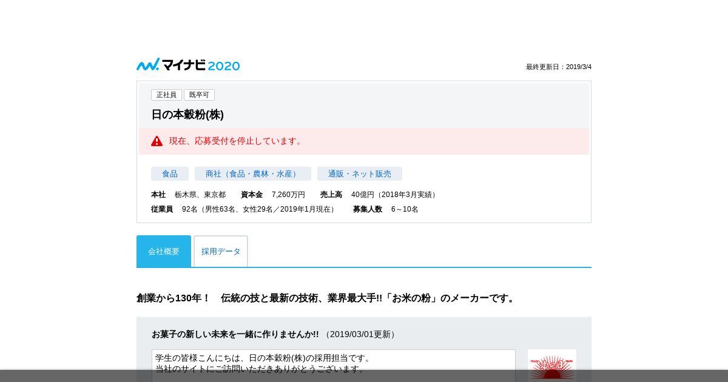This screenshot has height=382, width=728.
Task: Click the 既卒可 label badge
Action: [x=199, y=95]
